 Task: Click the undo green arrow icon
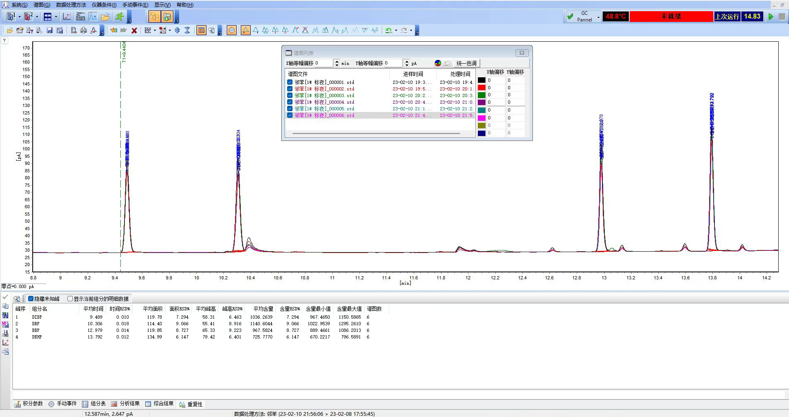click(x=389, y=30)
